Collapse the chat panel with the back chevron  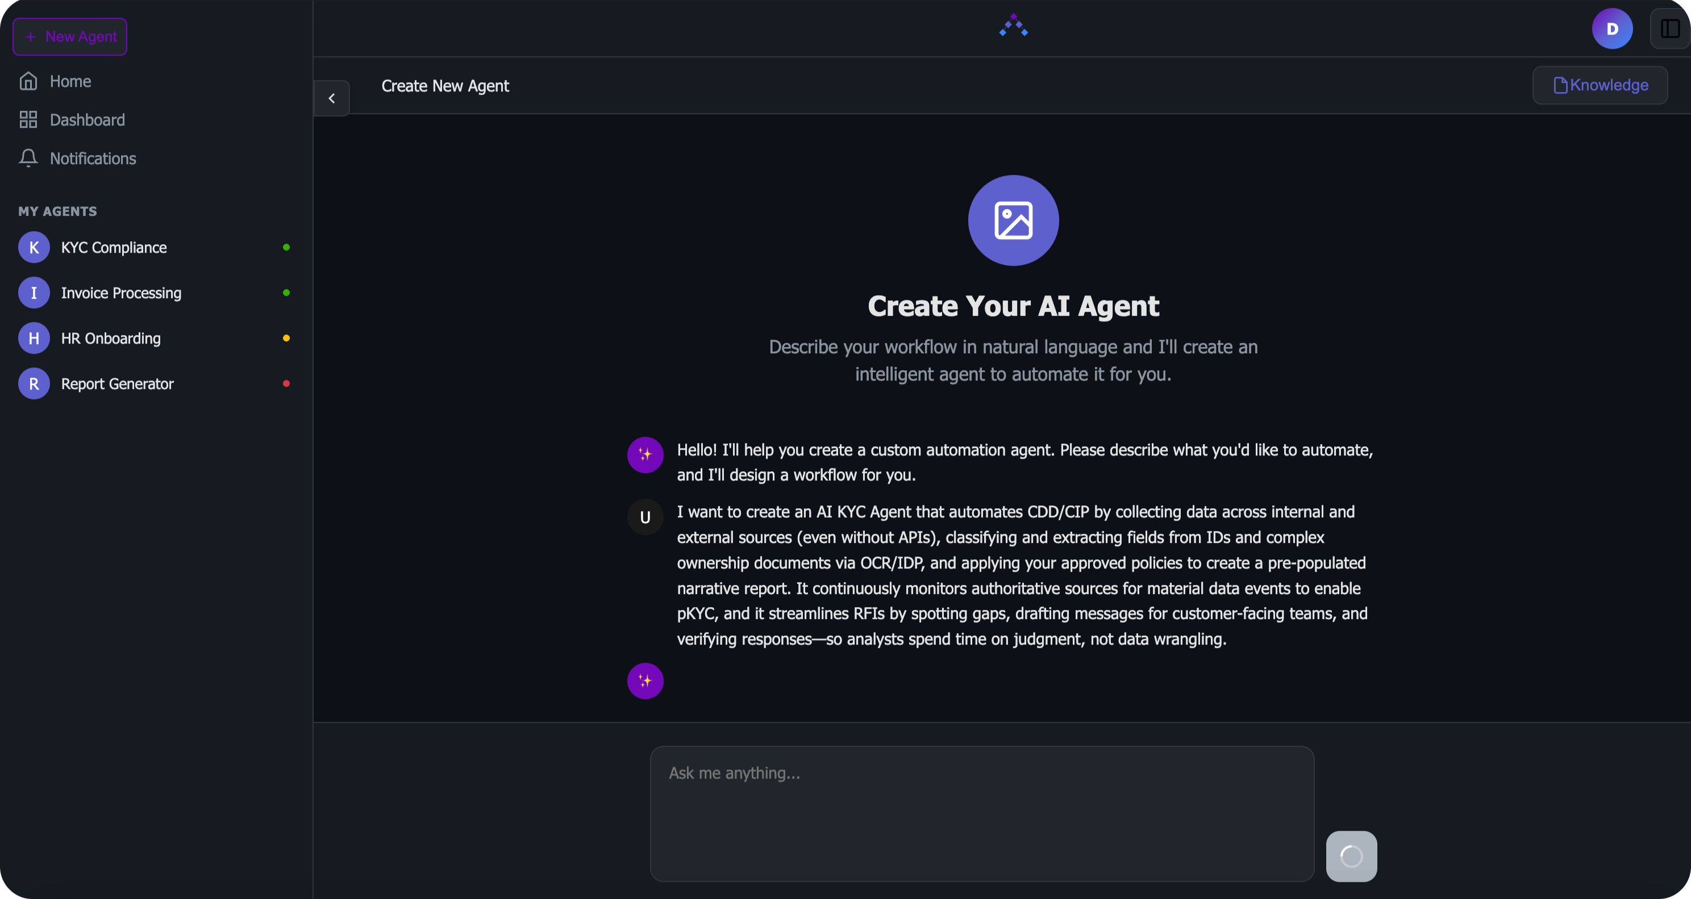[332, 98]
